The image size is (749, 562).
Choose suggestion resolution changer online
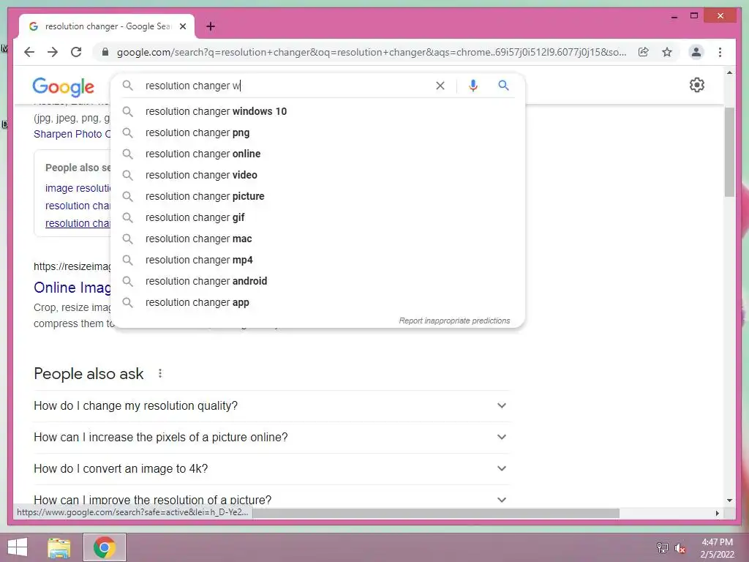click(x=317, y=154)
